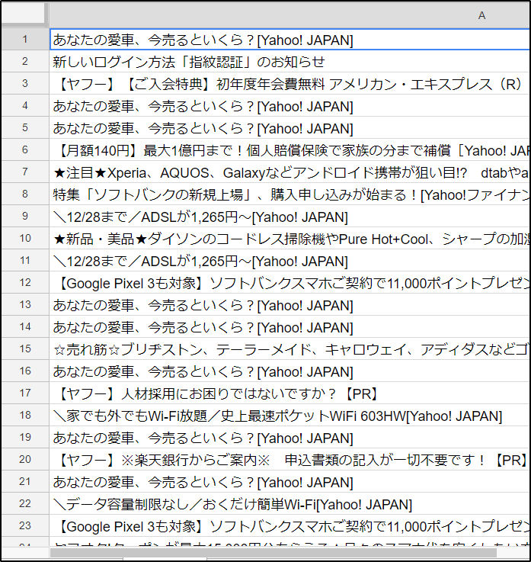Click row 16 cell 'あなたの愛車' text

tap(93, 371)
